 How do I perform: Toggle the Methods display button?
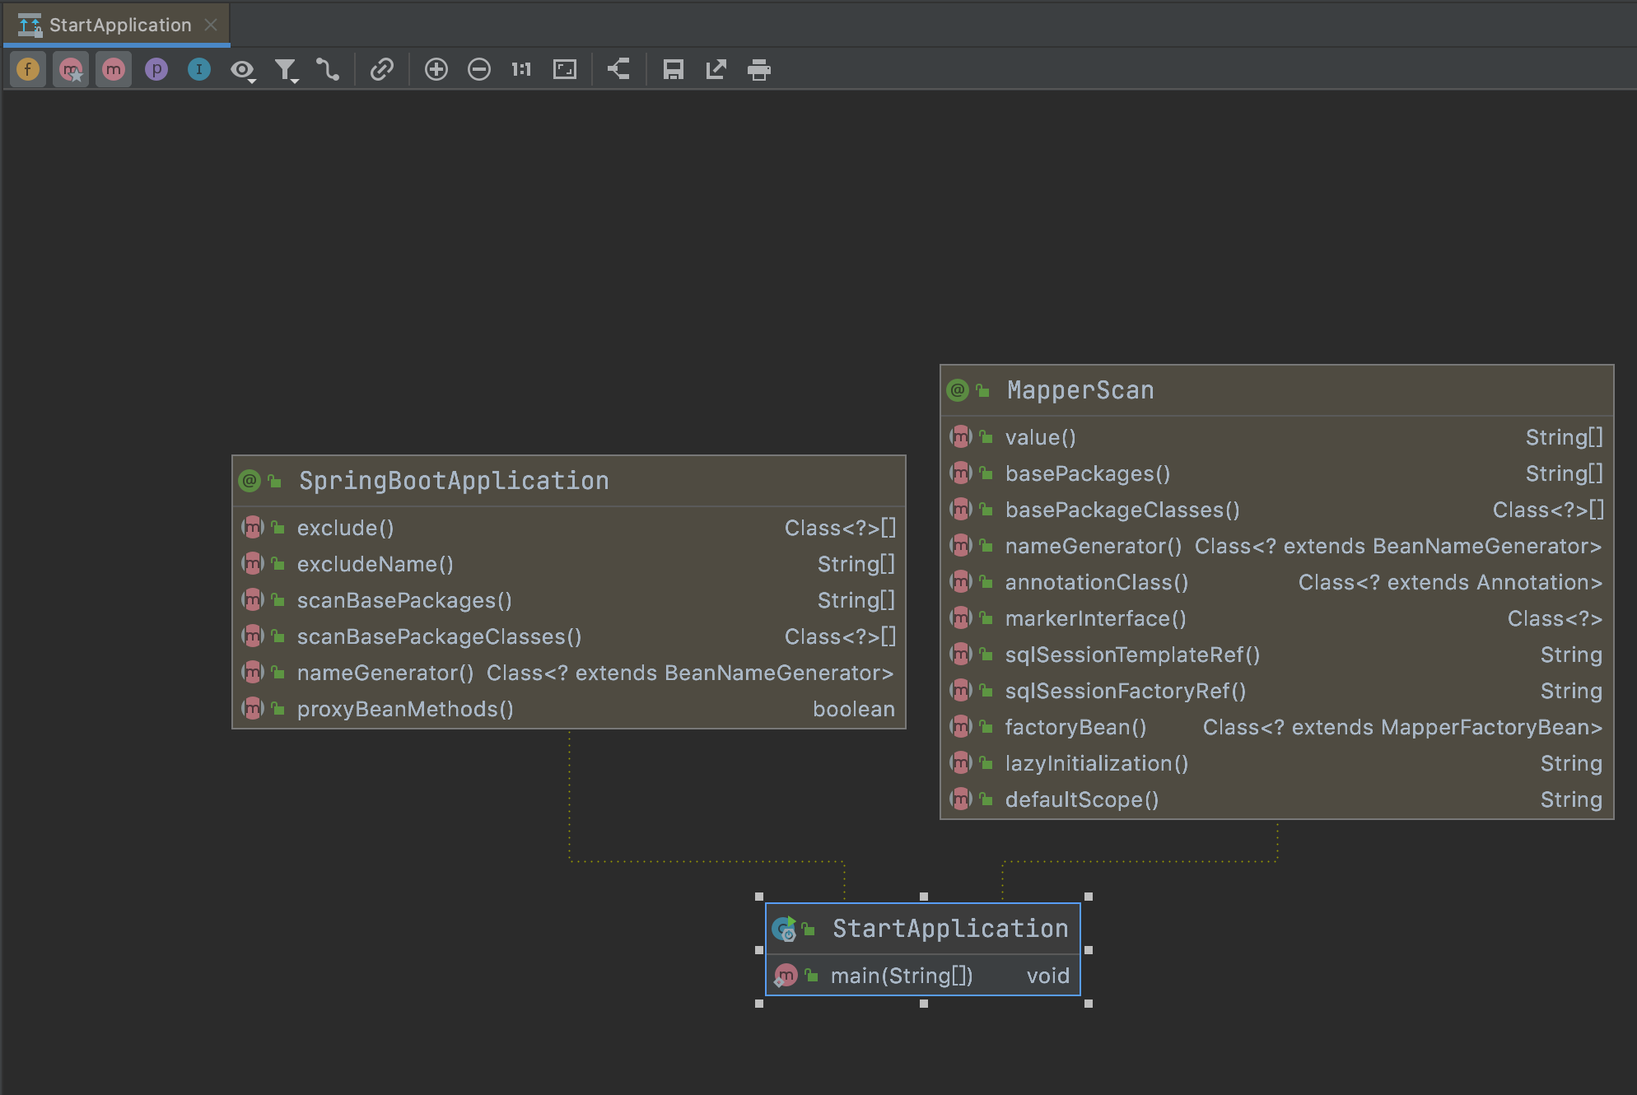pyautogui.click(x=114, y=70)
